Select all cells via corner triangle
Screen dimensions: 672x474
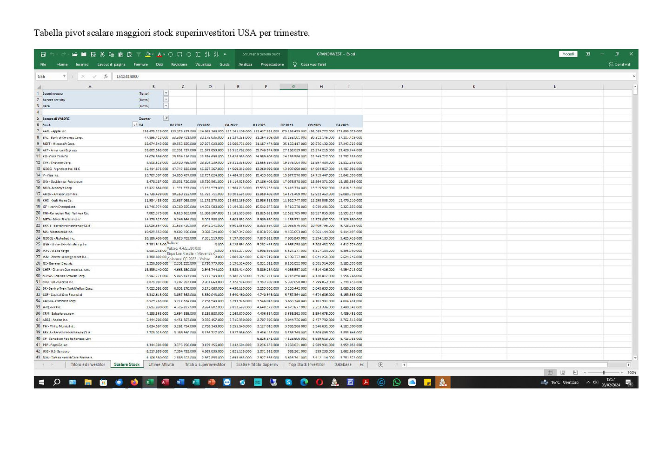[x=39, y=87]
